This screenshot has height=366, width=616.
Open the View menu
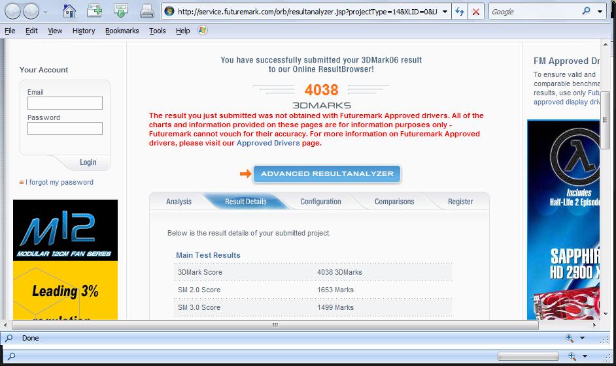[x=55, y=31]
